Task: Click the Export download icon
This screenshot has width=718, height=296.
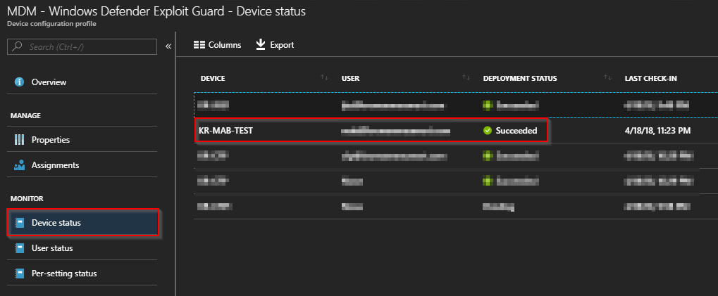Action: click(261, 45)
